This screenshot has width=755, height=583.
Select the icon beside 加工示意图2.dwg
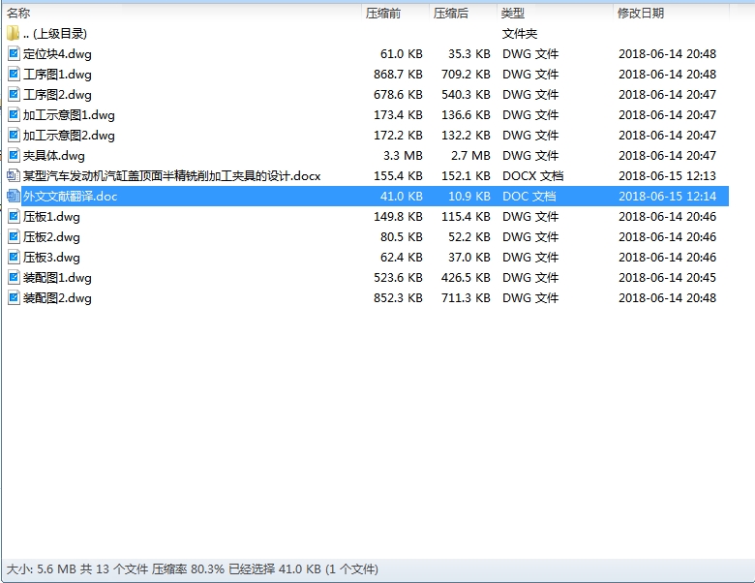click(14, 135)
